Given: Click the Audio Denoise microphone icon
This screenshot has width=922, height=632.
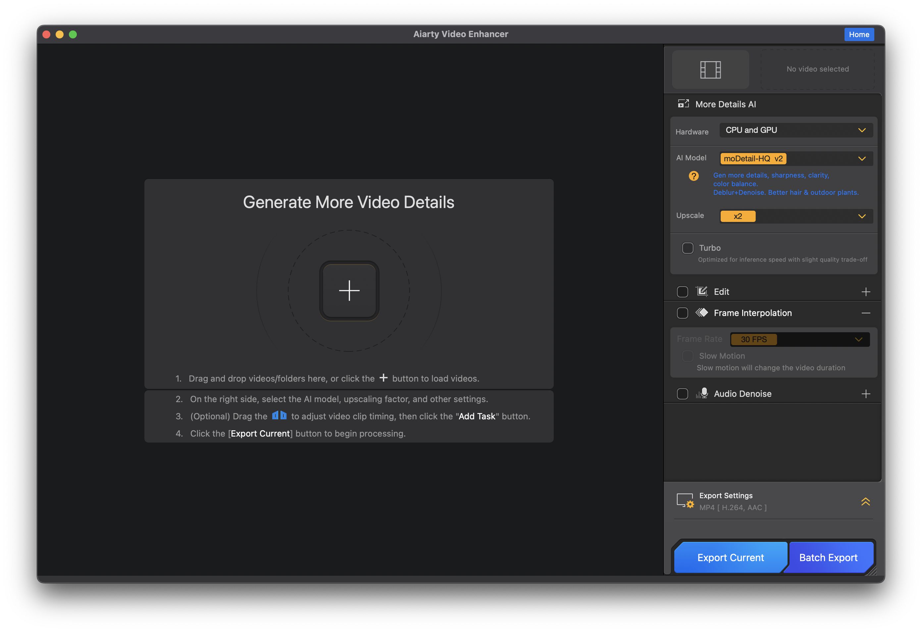Looking at the screenshot, I should (x=702, y=393).
